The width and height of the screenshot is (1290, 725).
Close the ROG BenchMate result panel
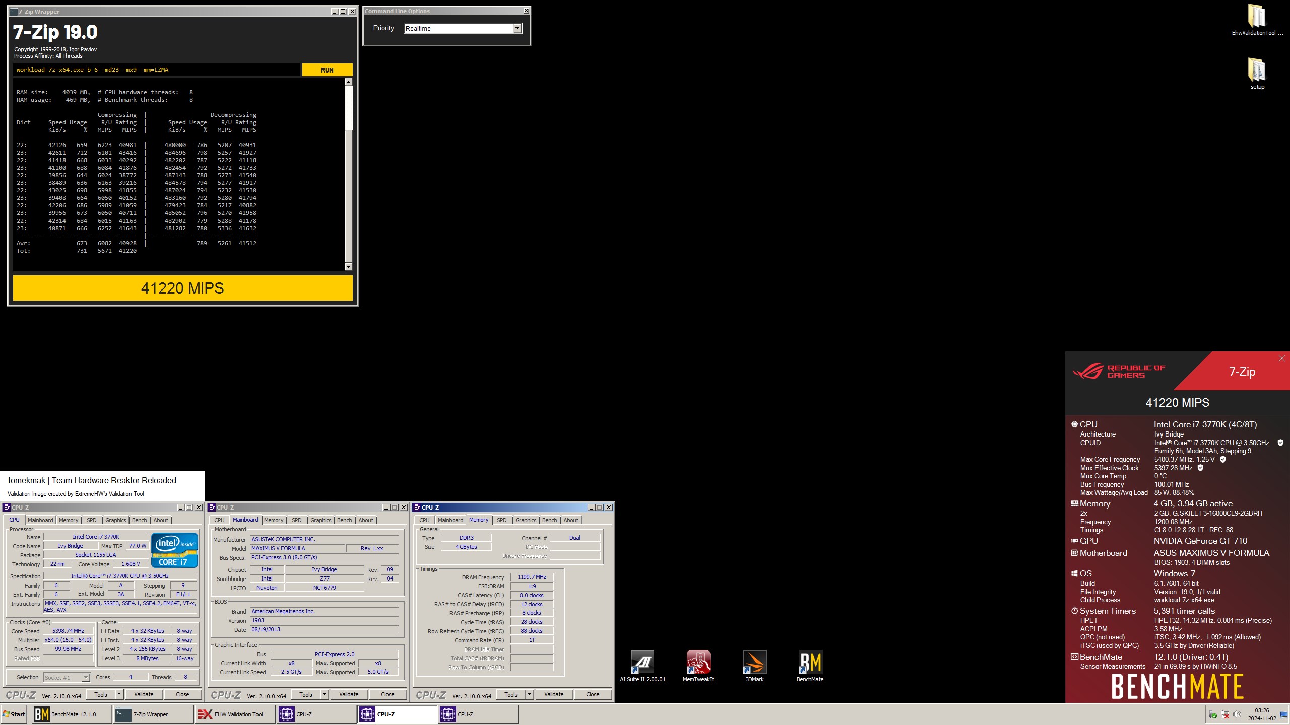click(x=1281, y=358)
